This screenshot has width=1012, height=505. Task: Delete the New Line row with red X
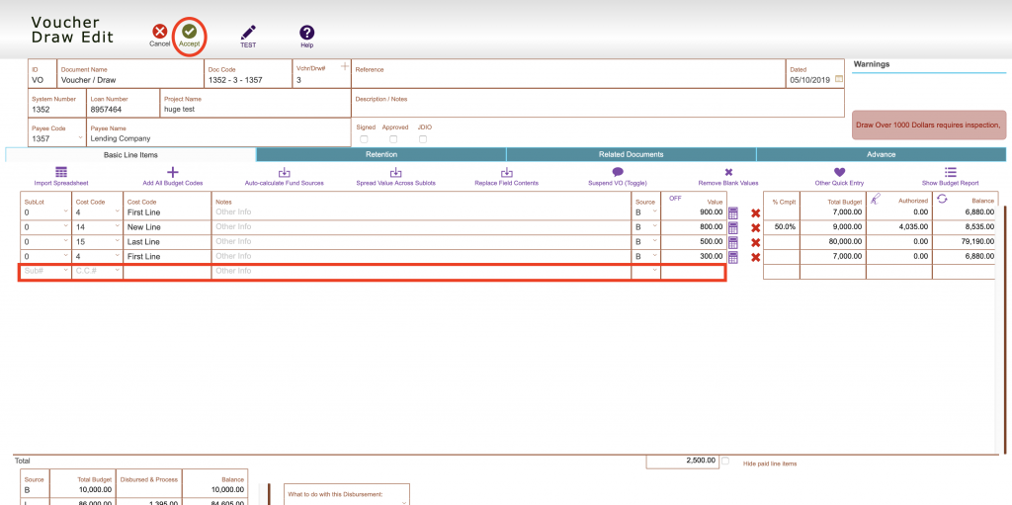point(756,228)
